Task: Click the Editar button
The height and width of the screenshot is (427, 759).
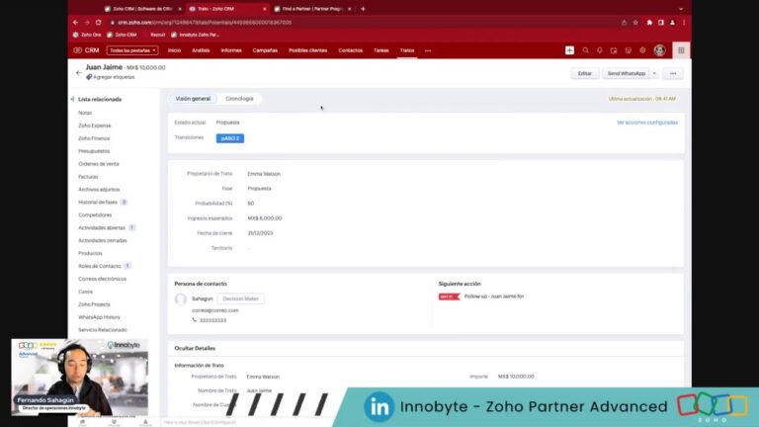Action: [x=585, y=73]
